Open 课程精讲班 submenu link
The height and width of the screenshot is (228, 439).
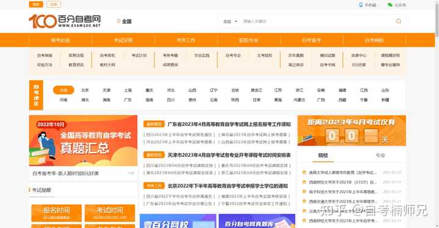(390, 55)
